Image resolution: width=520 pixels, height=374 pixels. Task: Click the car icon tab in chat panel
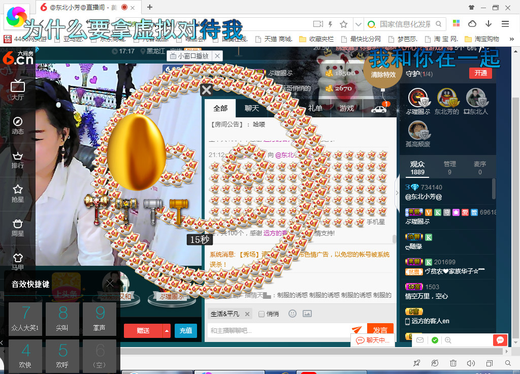[379, 109]
